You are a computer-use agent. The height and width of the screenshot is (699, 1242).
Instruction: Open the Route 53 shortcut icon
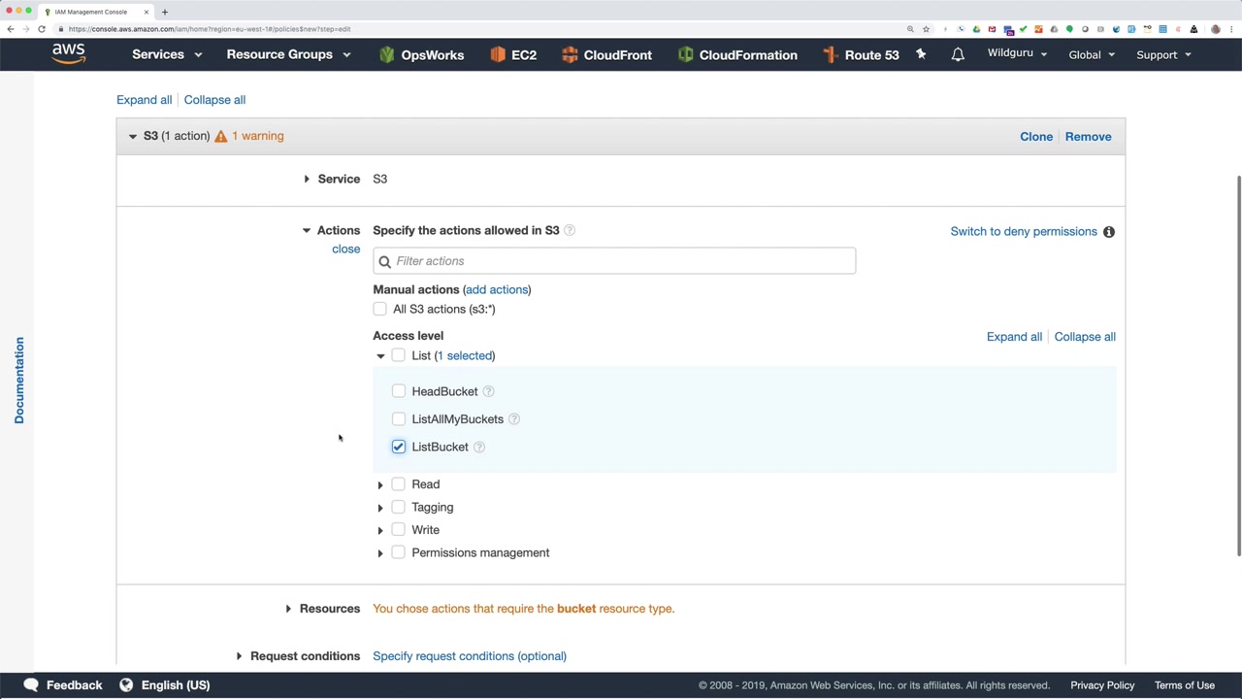(x=831, y=54)
